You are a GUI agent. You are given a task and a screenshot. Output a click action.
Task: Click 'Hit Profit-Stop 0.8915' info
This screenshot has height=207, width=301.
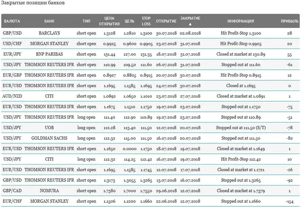(241, 75)
